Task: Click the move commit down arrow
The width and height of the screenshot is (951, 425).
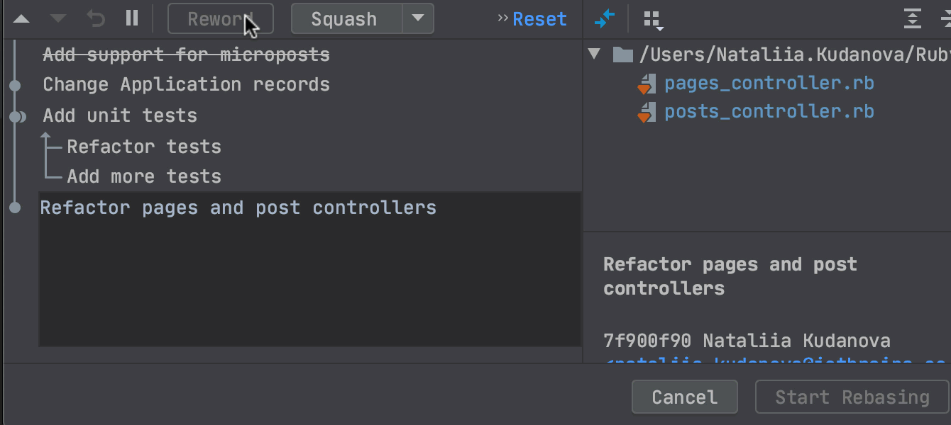Action: [x=60, y=19]
